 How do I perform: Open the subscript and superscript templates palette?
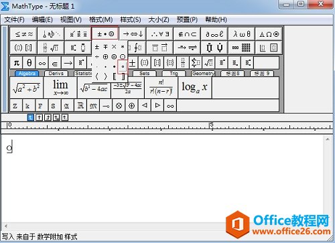click(x=78, y=48)
